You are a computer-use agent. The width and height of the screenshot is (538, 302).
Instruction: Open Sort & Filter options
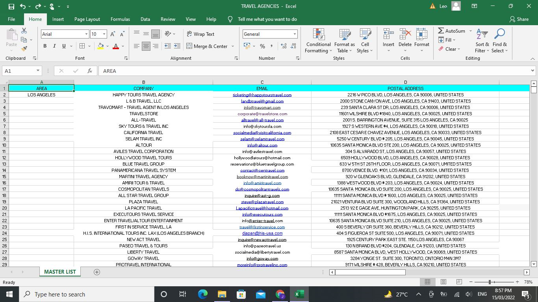(482, 41)
